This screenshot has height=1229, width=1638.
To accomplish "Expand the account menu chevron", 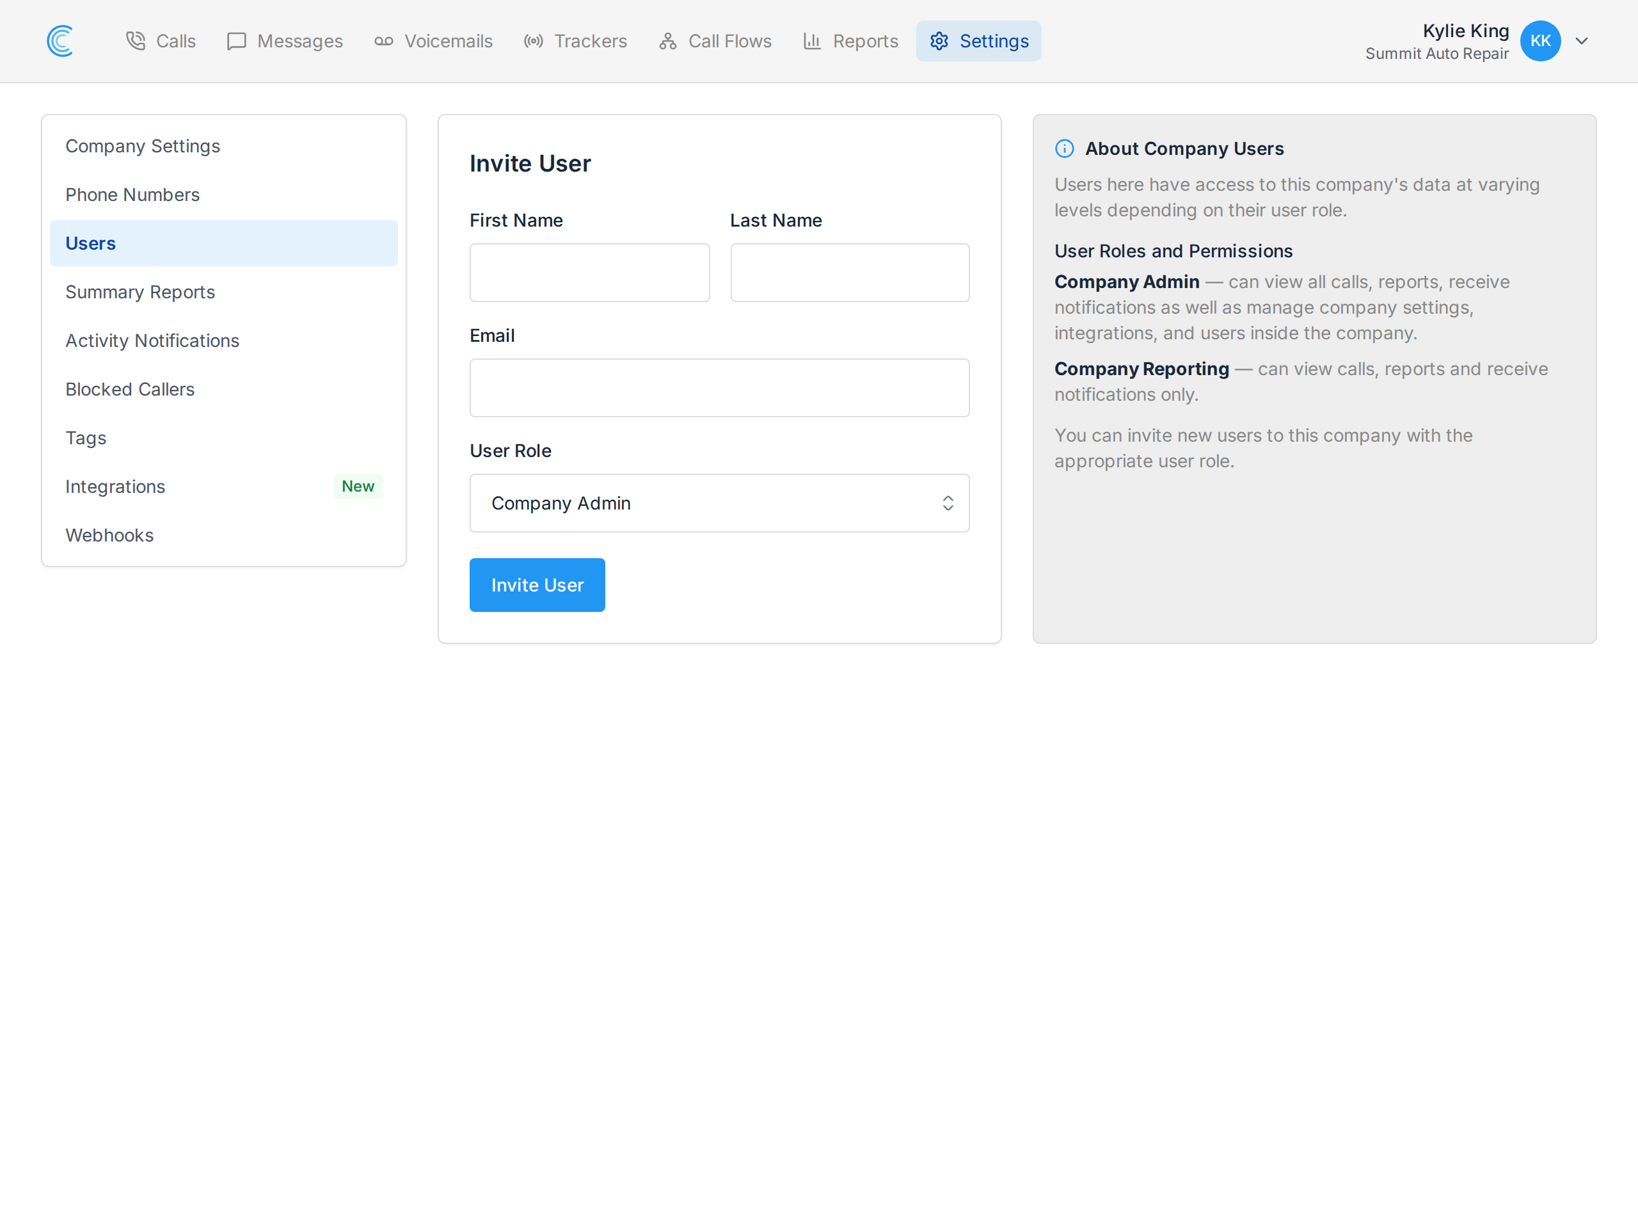I will (1582, 41).
